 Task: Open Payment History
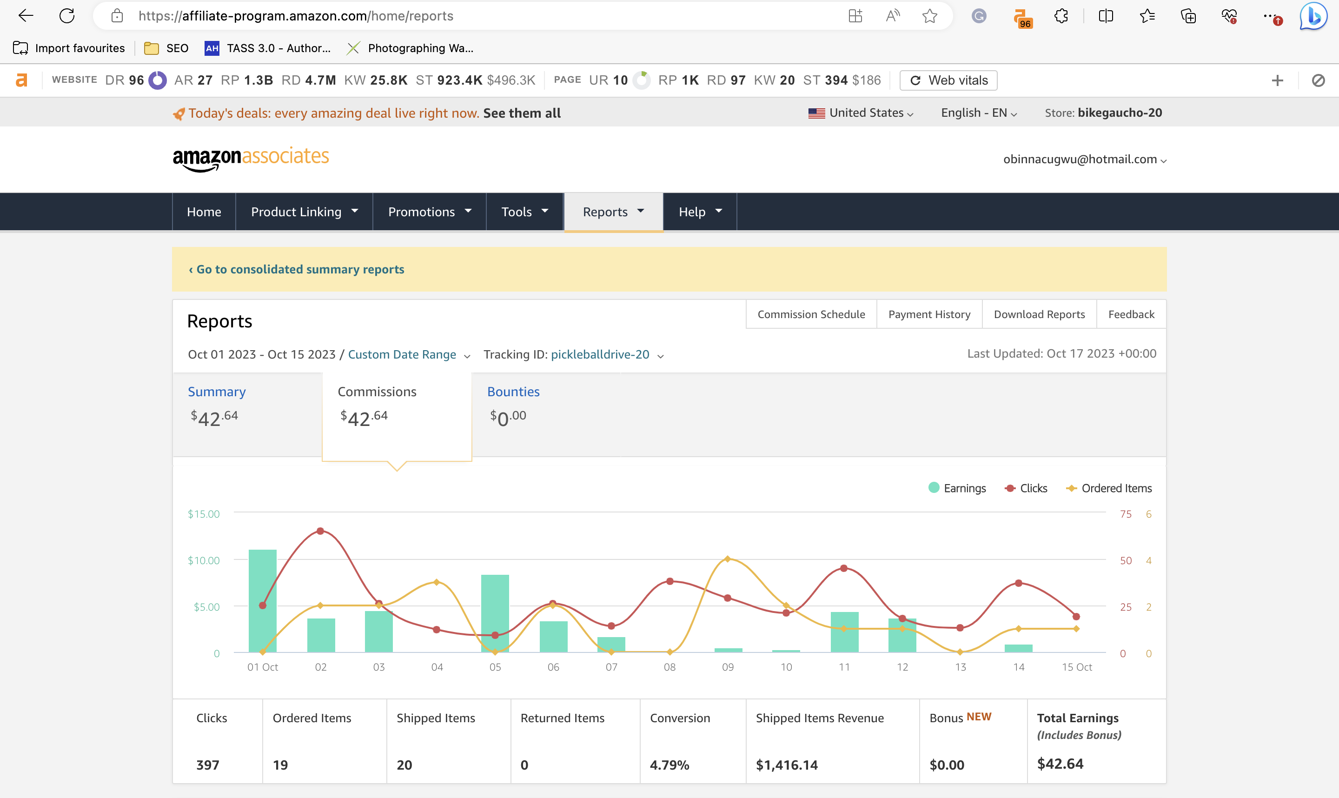click(x=929, y=314)
